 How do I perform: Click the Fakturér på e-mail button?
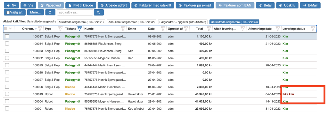point(195,5)
